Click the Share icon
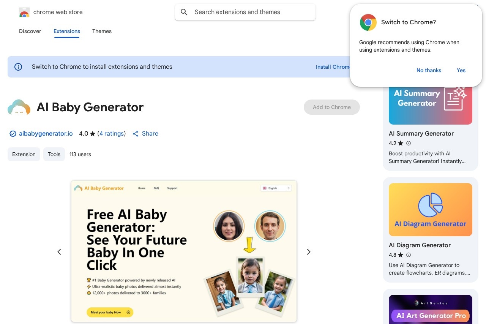 coord(136,134)
